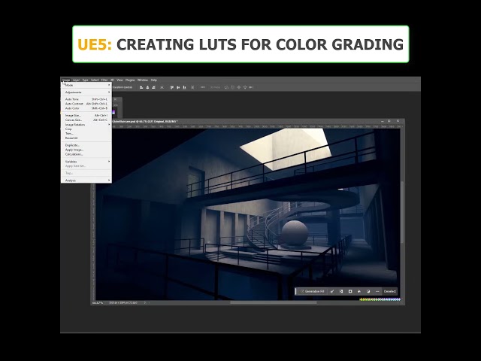This screenshot has height=361, width=481.
Task: Click Fill selection icon in taskbar
Action: (x=359, y=291)
